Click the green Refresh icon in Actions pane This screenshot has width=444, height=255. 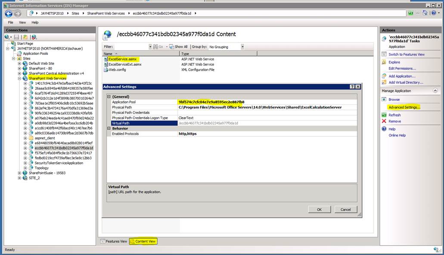pos(384,115)
